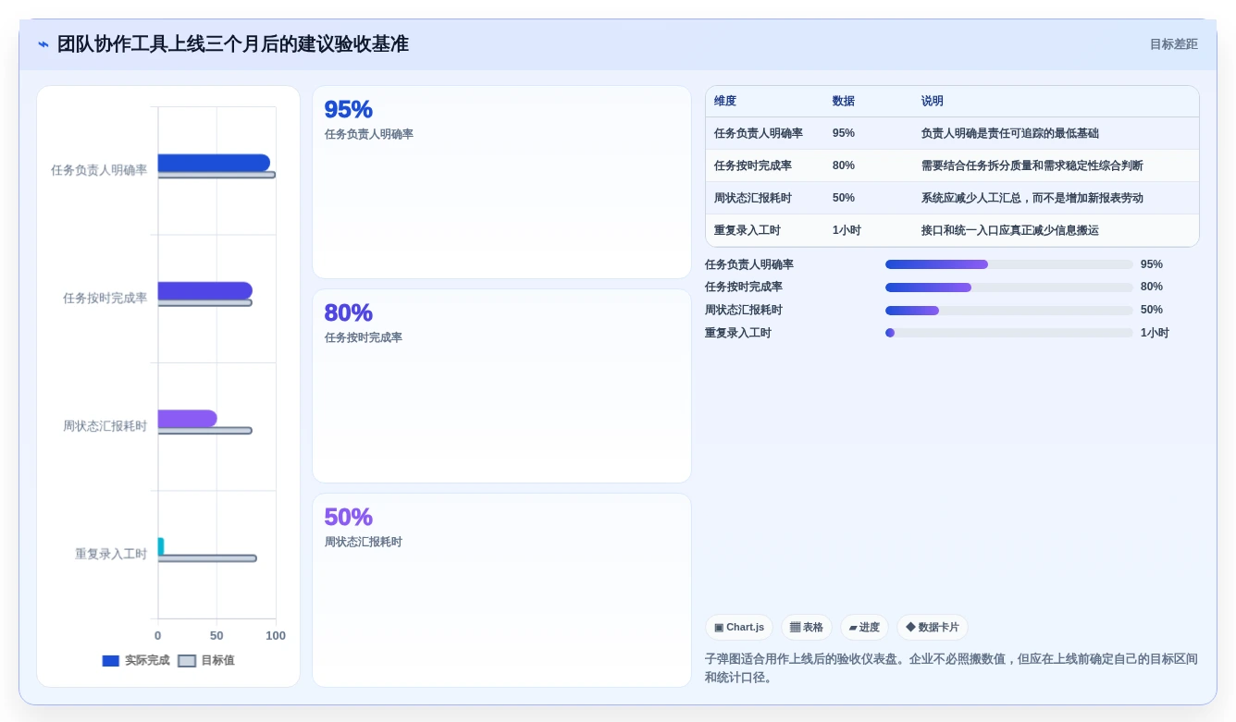Click the large 80% figure on its card

pyautogui.click(x=348, y=312)
